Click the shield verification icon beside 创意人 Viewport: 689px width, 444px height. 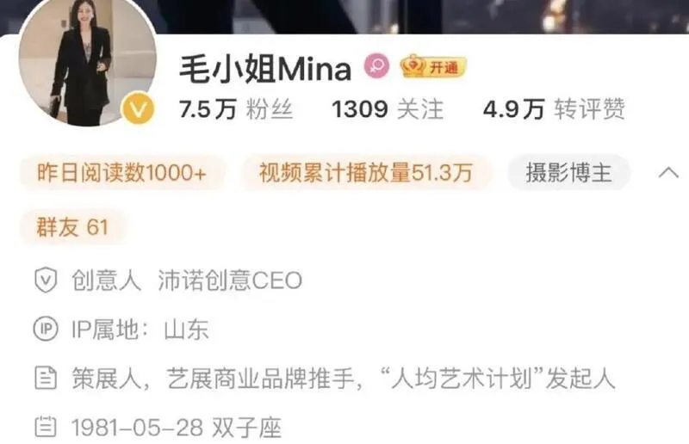pyautogui.click(x=46, y=281)
